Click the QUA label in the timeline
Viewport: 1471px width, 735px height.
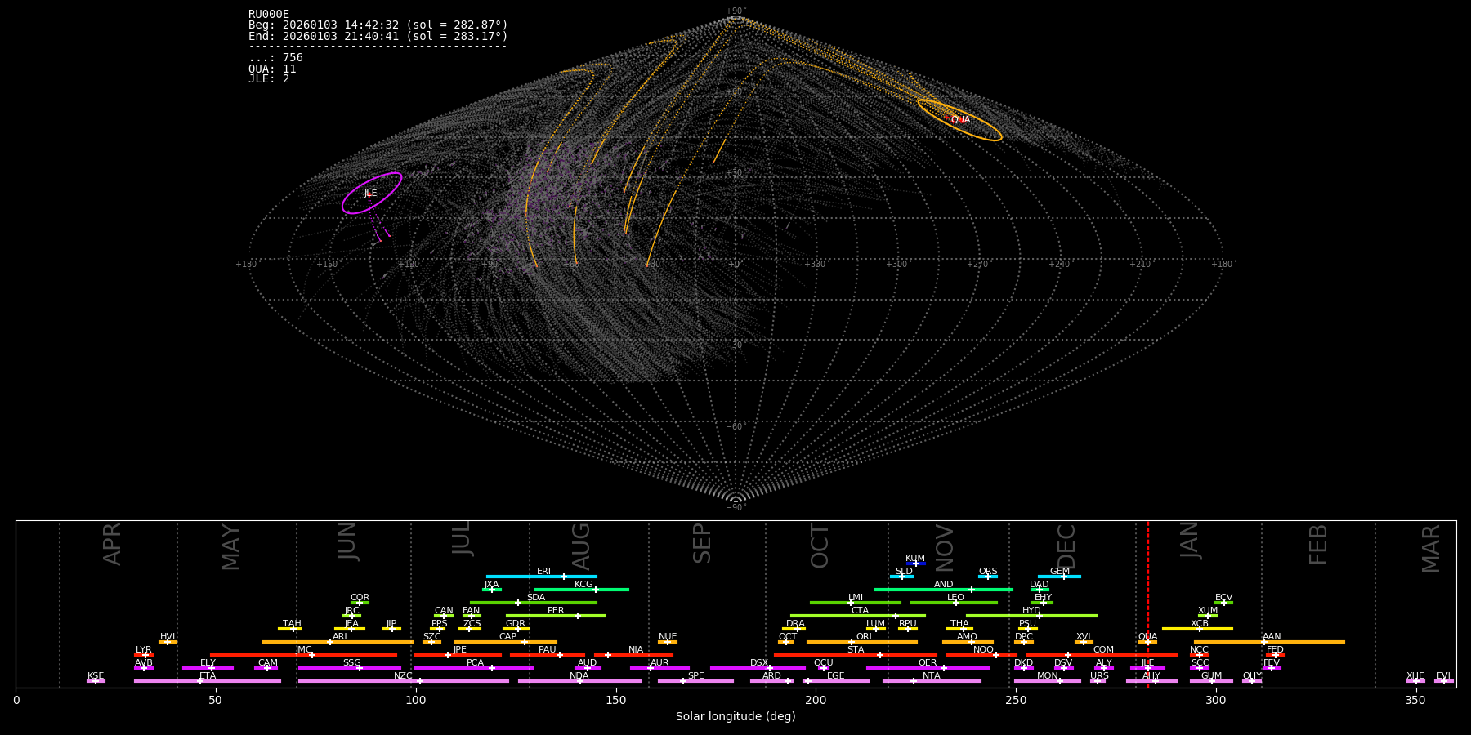[x=1147, y=637]
